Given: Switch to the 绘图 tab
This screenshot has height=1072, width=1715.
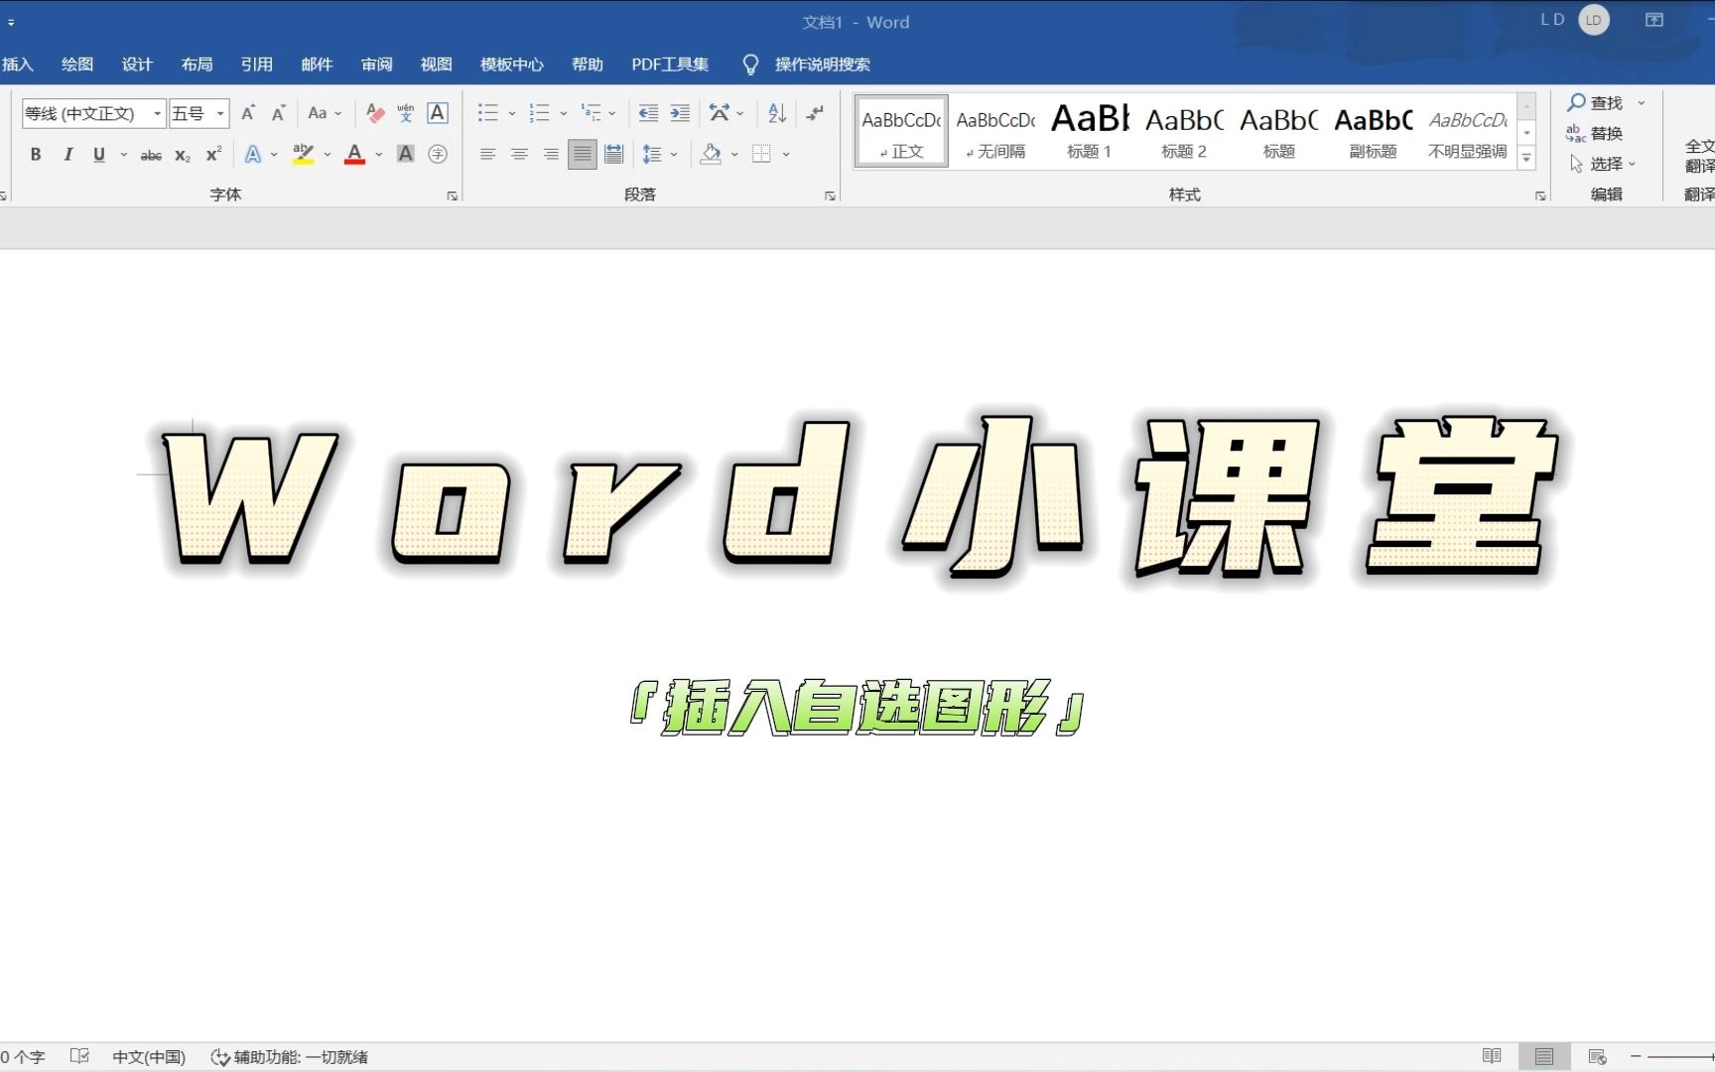Looking at the screenshot, I should 77,65.
